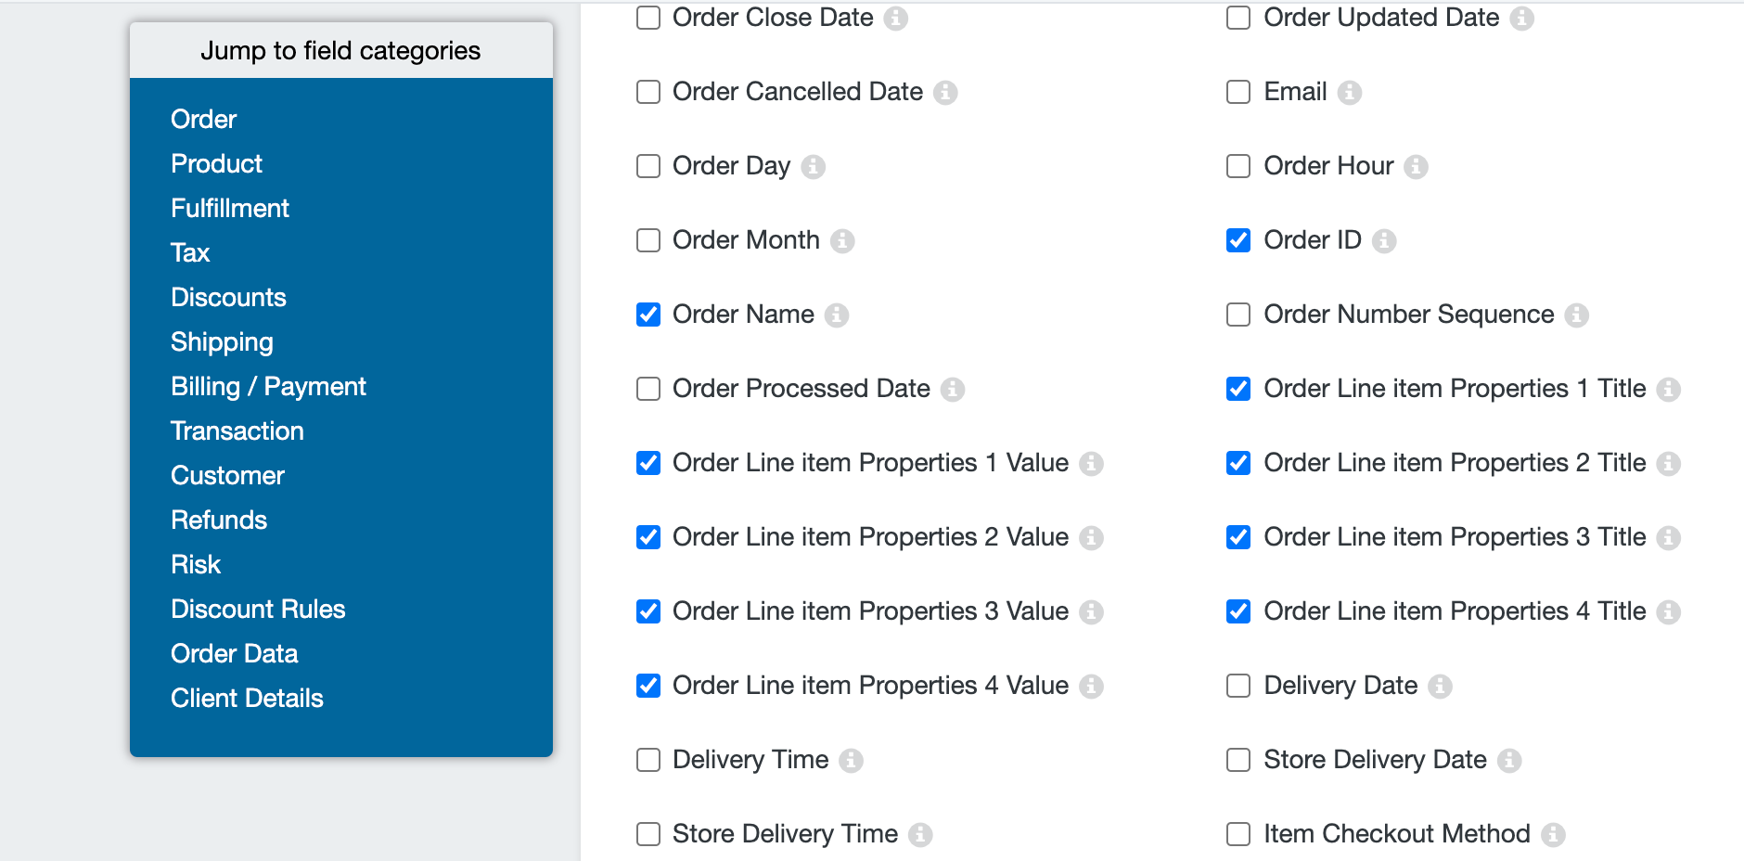Jump to Billing / Payment category
1744x861 pixels.
coord(268,386)
